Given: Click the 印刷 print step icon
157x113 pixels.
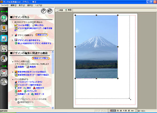Looking at the screenshot, I should point(4,49).
